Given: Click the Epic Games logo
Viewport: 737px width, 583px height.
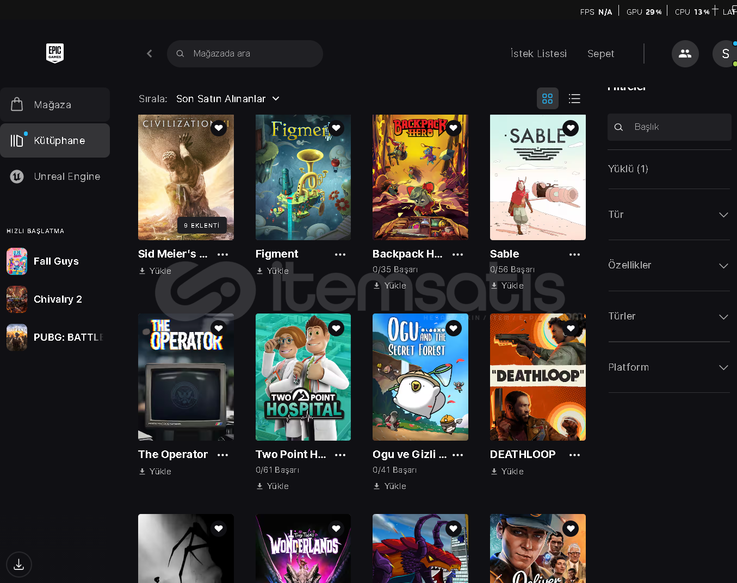Looking at the screenshot, I should pos(55,53).
